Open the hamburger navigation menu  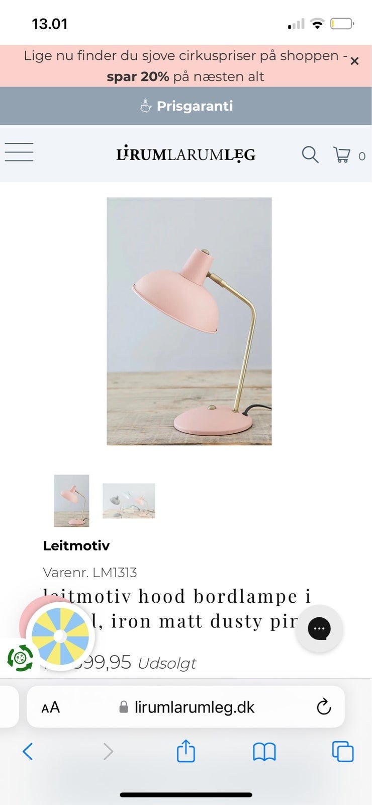pyautogui.click(x=19, y=152)
